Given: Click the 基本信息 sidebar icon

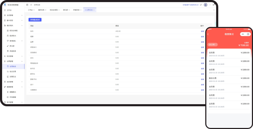Looking at the screenshot, I should (5, 20).
